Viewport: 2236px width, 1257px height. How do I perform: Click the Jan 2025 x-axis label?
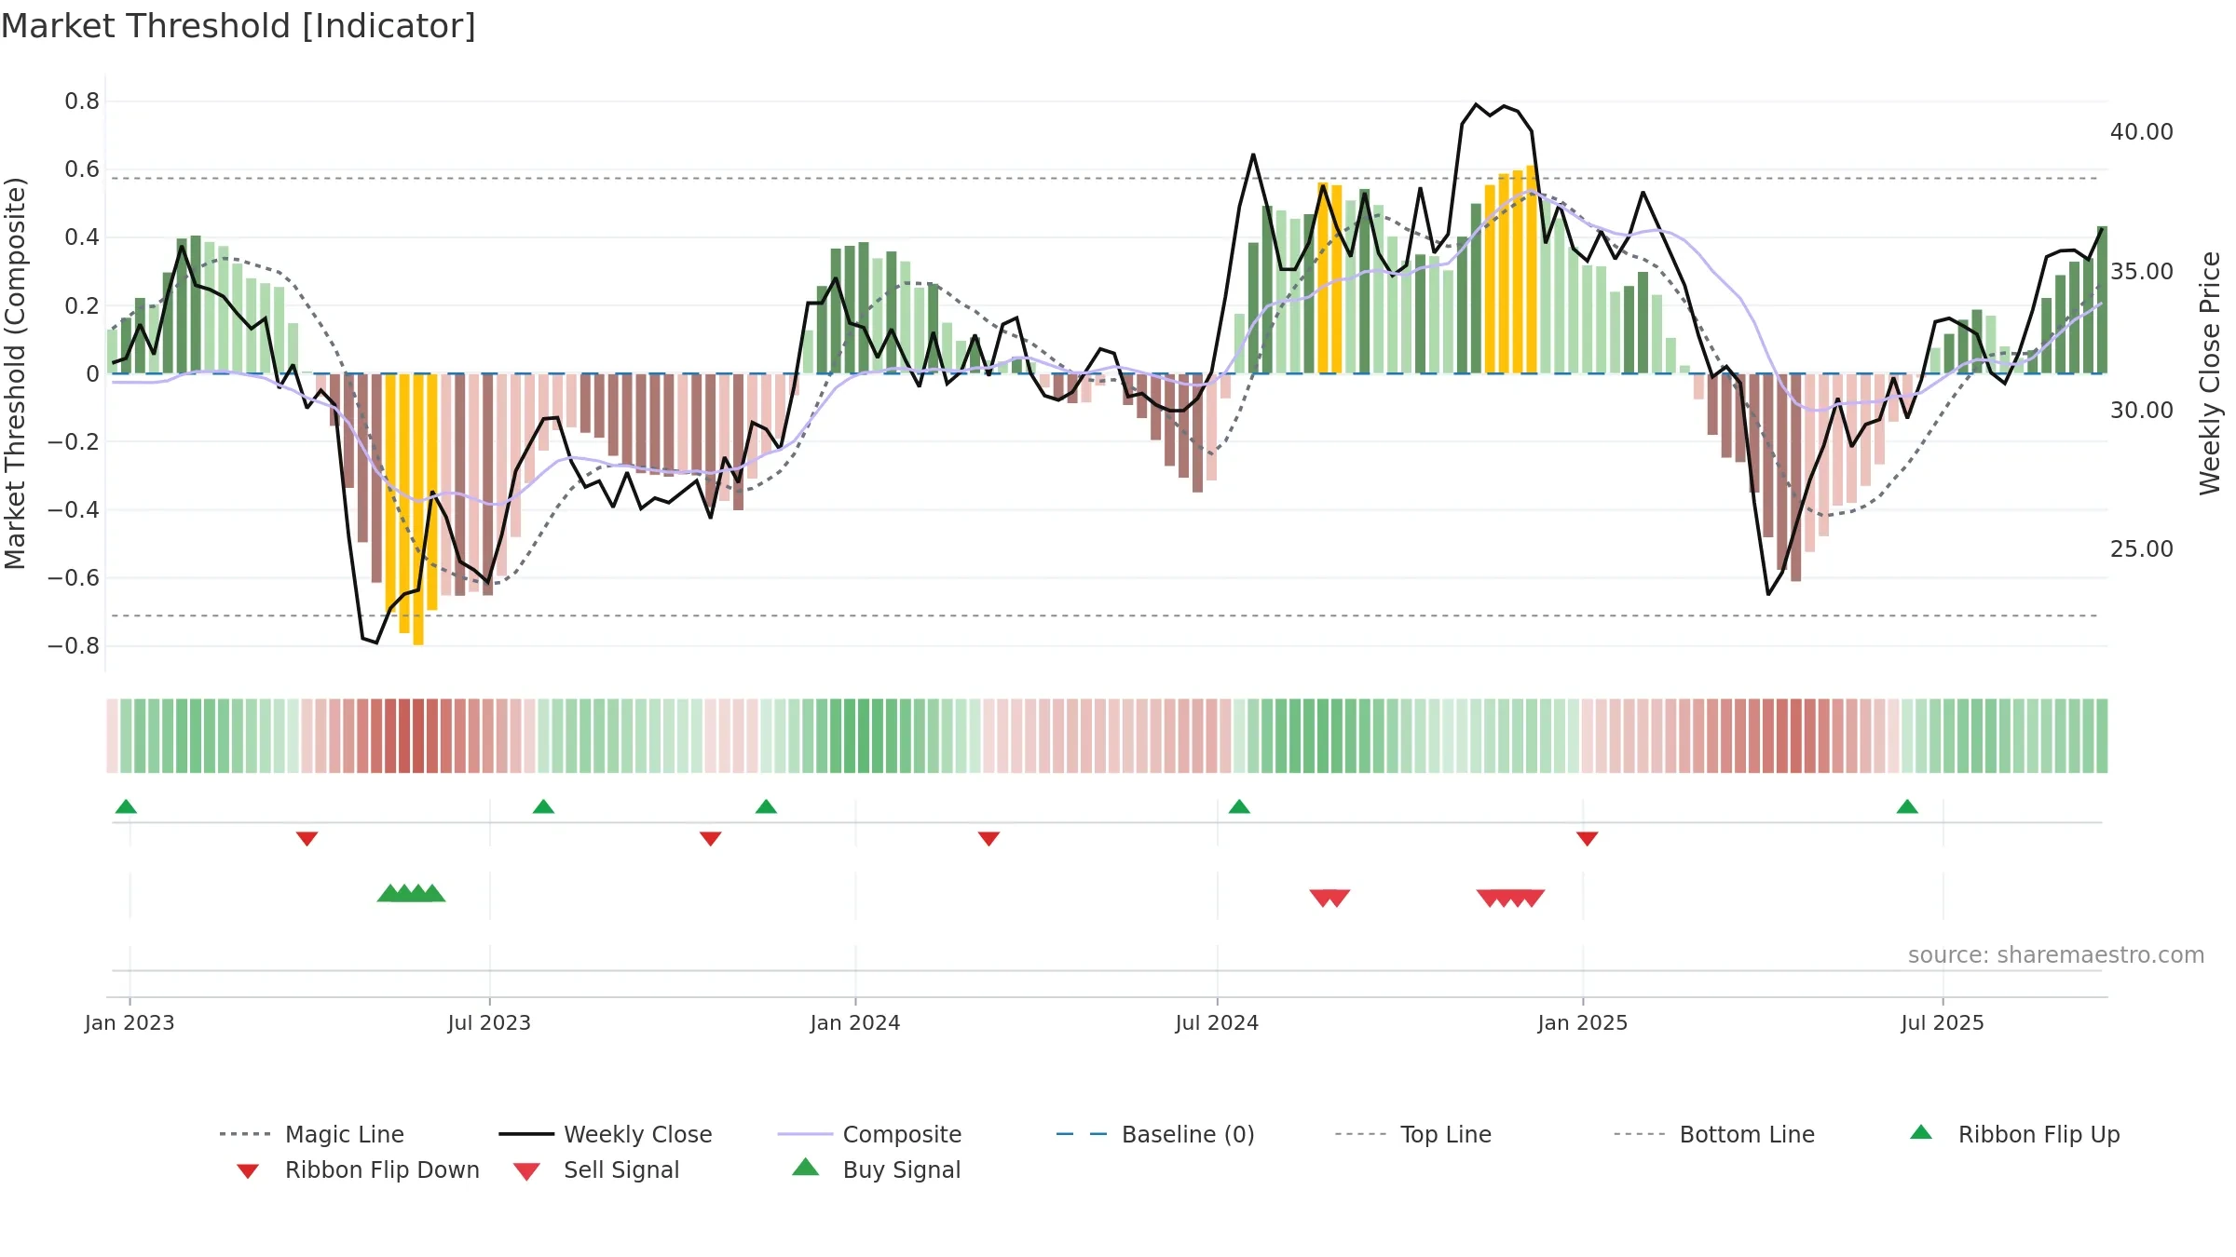coord(1583,1022)
